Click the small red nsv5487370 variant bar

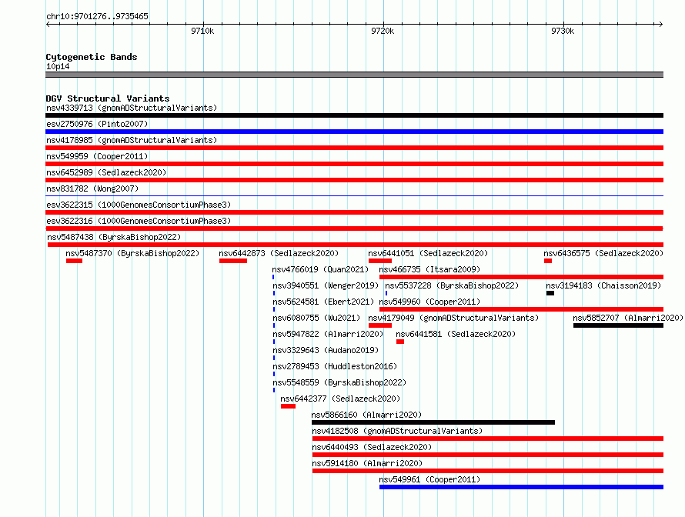click(74, 261)
